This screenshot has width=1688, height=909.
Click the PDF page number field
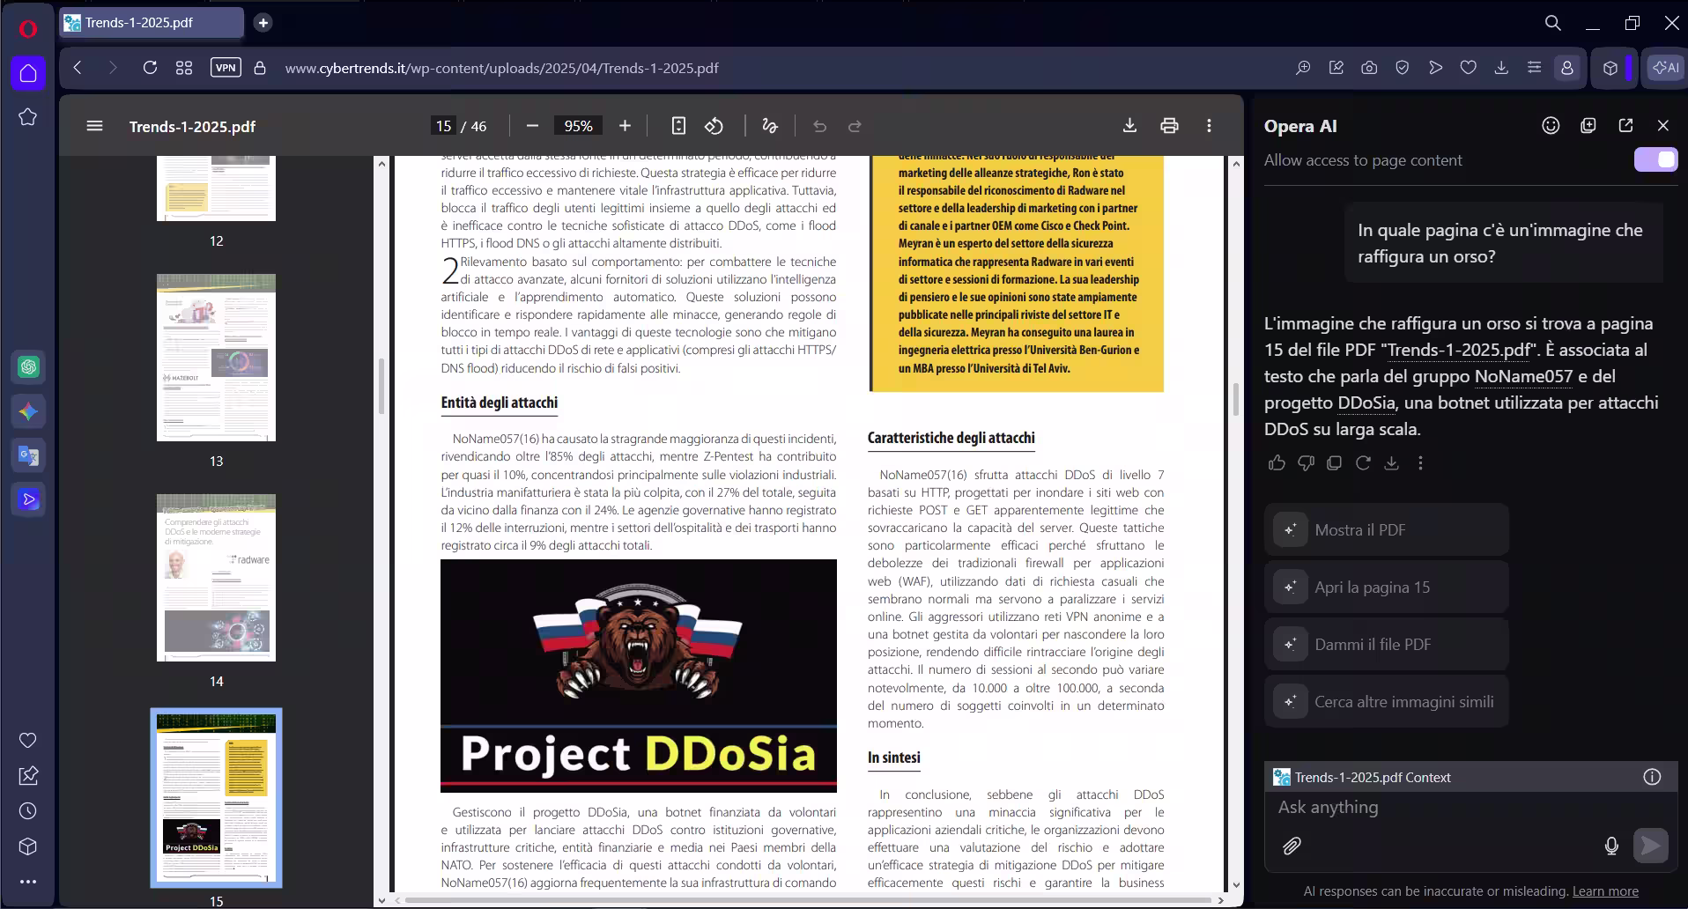coord(443,126)
